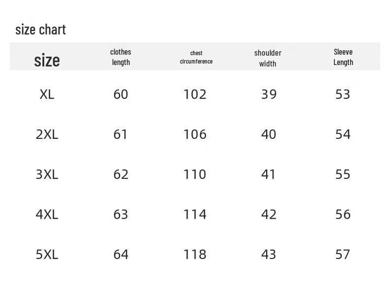Image resolution: width=390 pixels, height=293 pixels.
Task: Click the chest circumference value 118
Action: pos(195,254)
